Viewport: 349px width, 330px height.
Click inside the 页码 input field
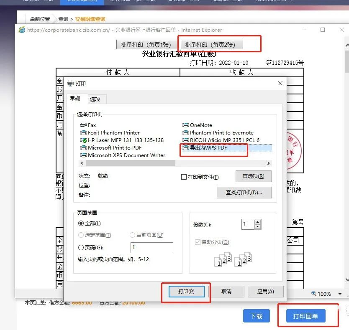[151, 247]
